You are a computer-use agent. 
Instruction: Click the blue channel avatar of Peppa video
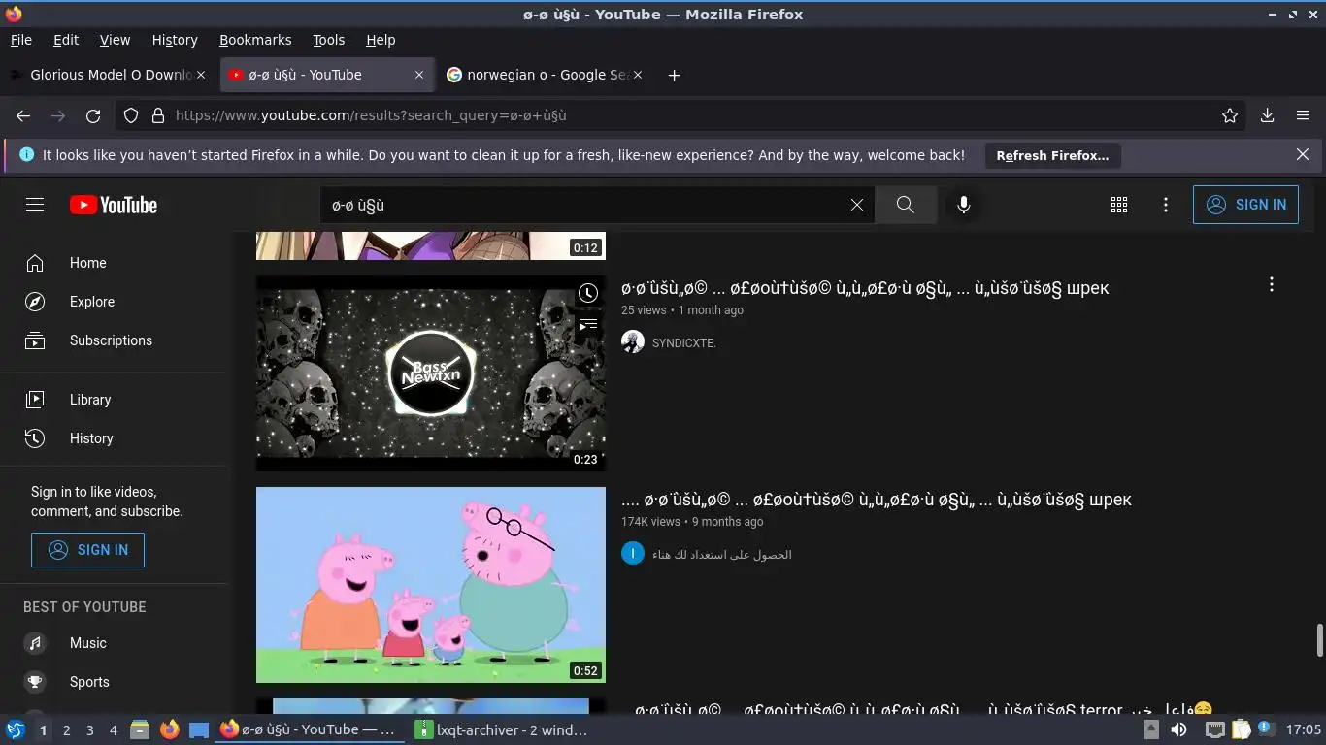[x=633, y=554]
